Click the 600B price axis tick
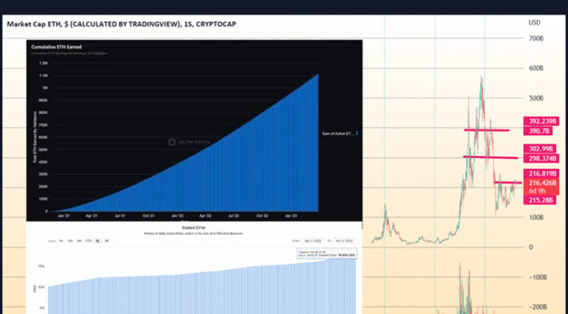The height and width of the screenshot is (314, 568). (x=535, y=68)
